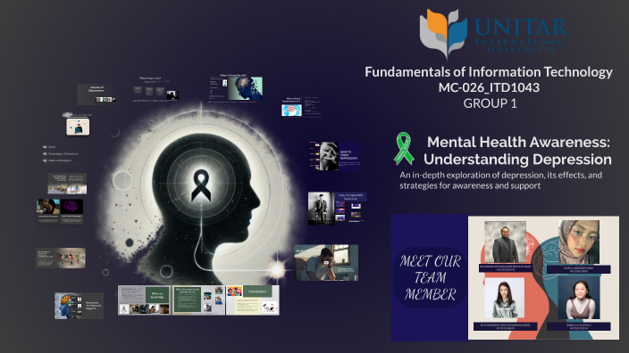Screen dimensions: 629x353
Task: Select the MC-026_ITD1043 course code text
Action: 489,87
